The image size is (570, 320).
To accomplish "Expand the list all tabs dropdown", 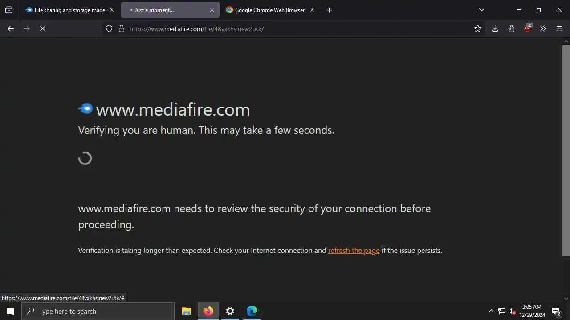I will (x=481, y=10).
